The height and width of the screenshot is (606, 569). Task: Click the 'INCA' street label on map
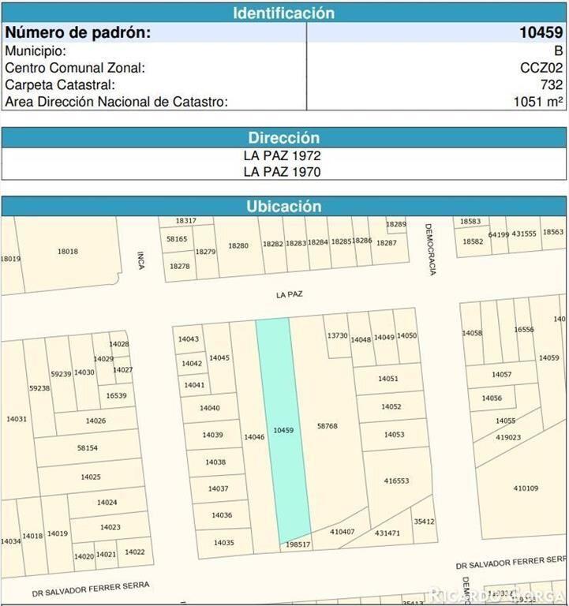[141, 260]
